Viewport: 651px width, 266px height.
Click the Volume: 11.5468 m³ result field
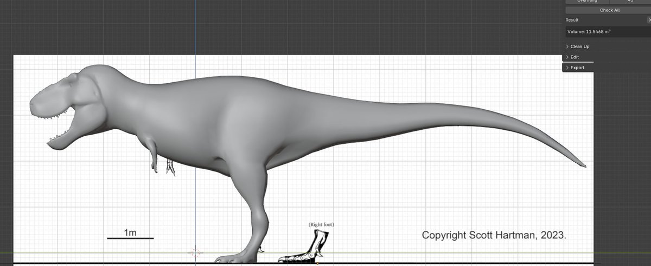(608, 32)
